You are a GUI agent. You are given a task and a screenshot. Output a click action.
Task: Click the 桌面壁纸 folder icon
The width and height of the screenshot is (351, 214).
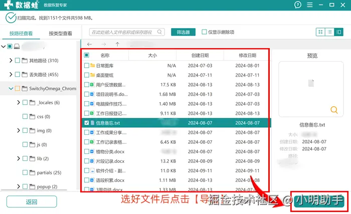click(x=92, y=75)
